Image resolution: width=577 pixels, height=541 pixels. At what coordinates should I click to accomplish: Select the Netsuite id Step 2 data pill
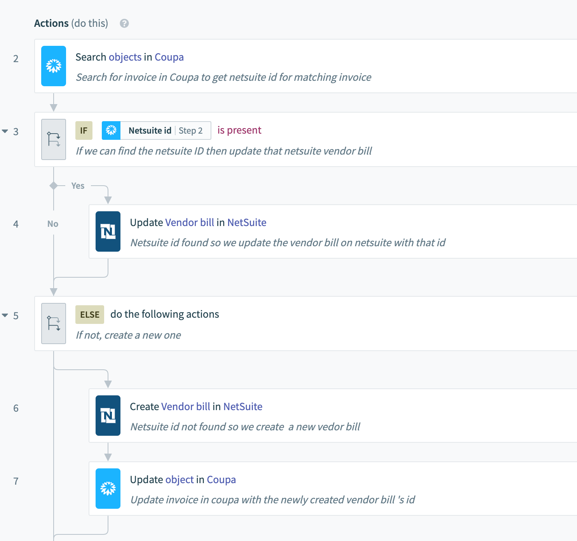157,130
